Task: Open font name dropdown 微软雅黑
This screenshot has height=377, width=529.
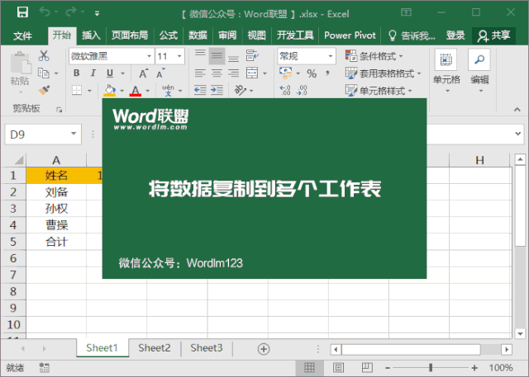Action: click(x=149, y=56)
